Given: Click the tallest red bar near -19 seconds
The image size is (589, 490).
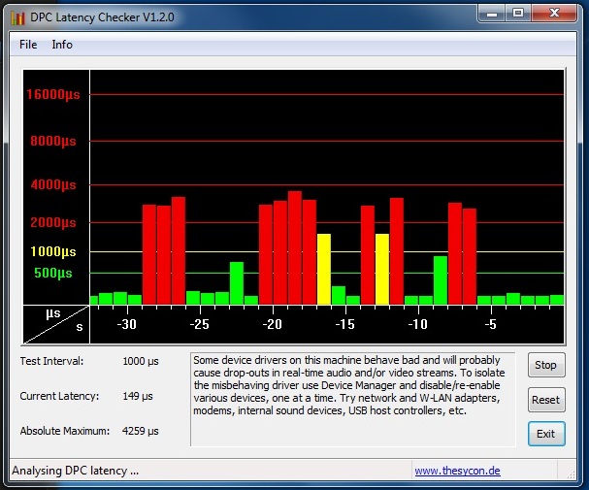Looking at the screenshot, I should click(x=295, y=247).
